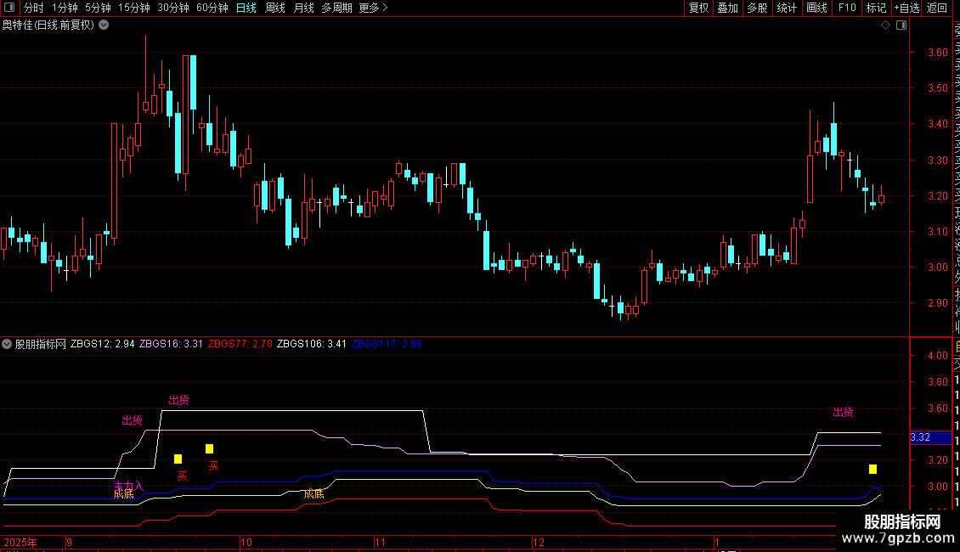Image resolution: width=960 pixels, height=552 pixels.
Task: Switch to the 分时 tab
Action: (34, 8)
